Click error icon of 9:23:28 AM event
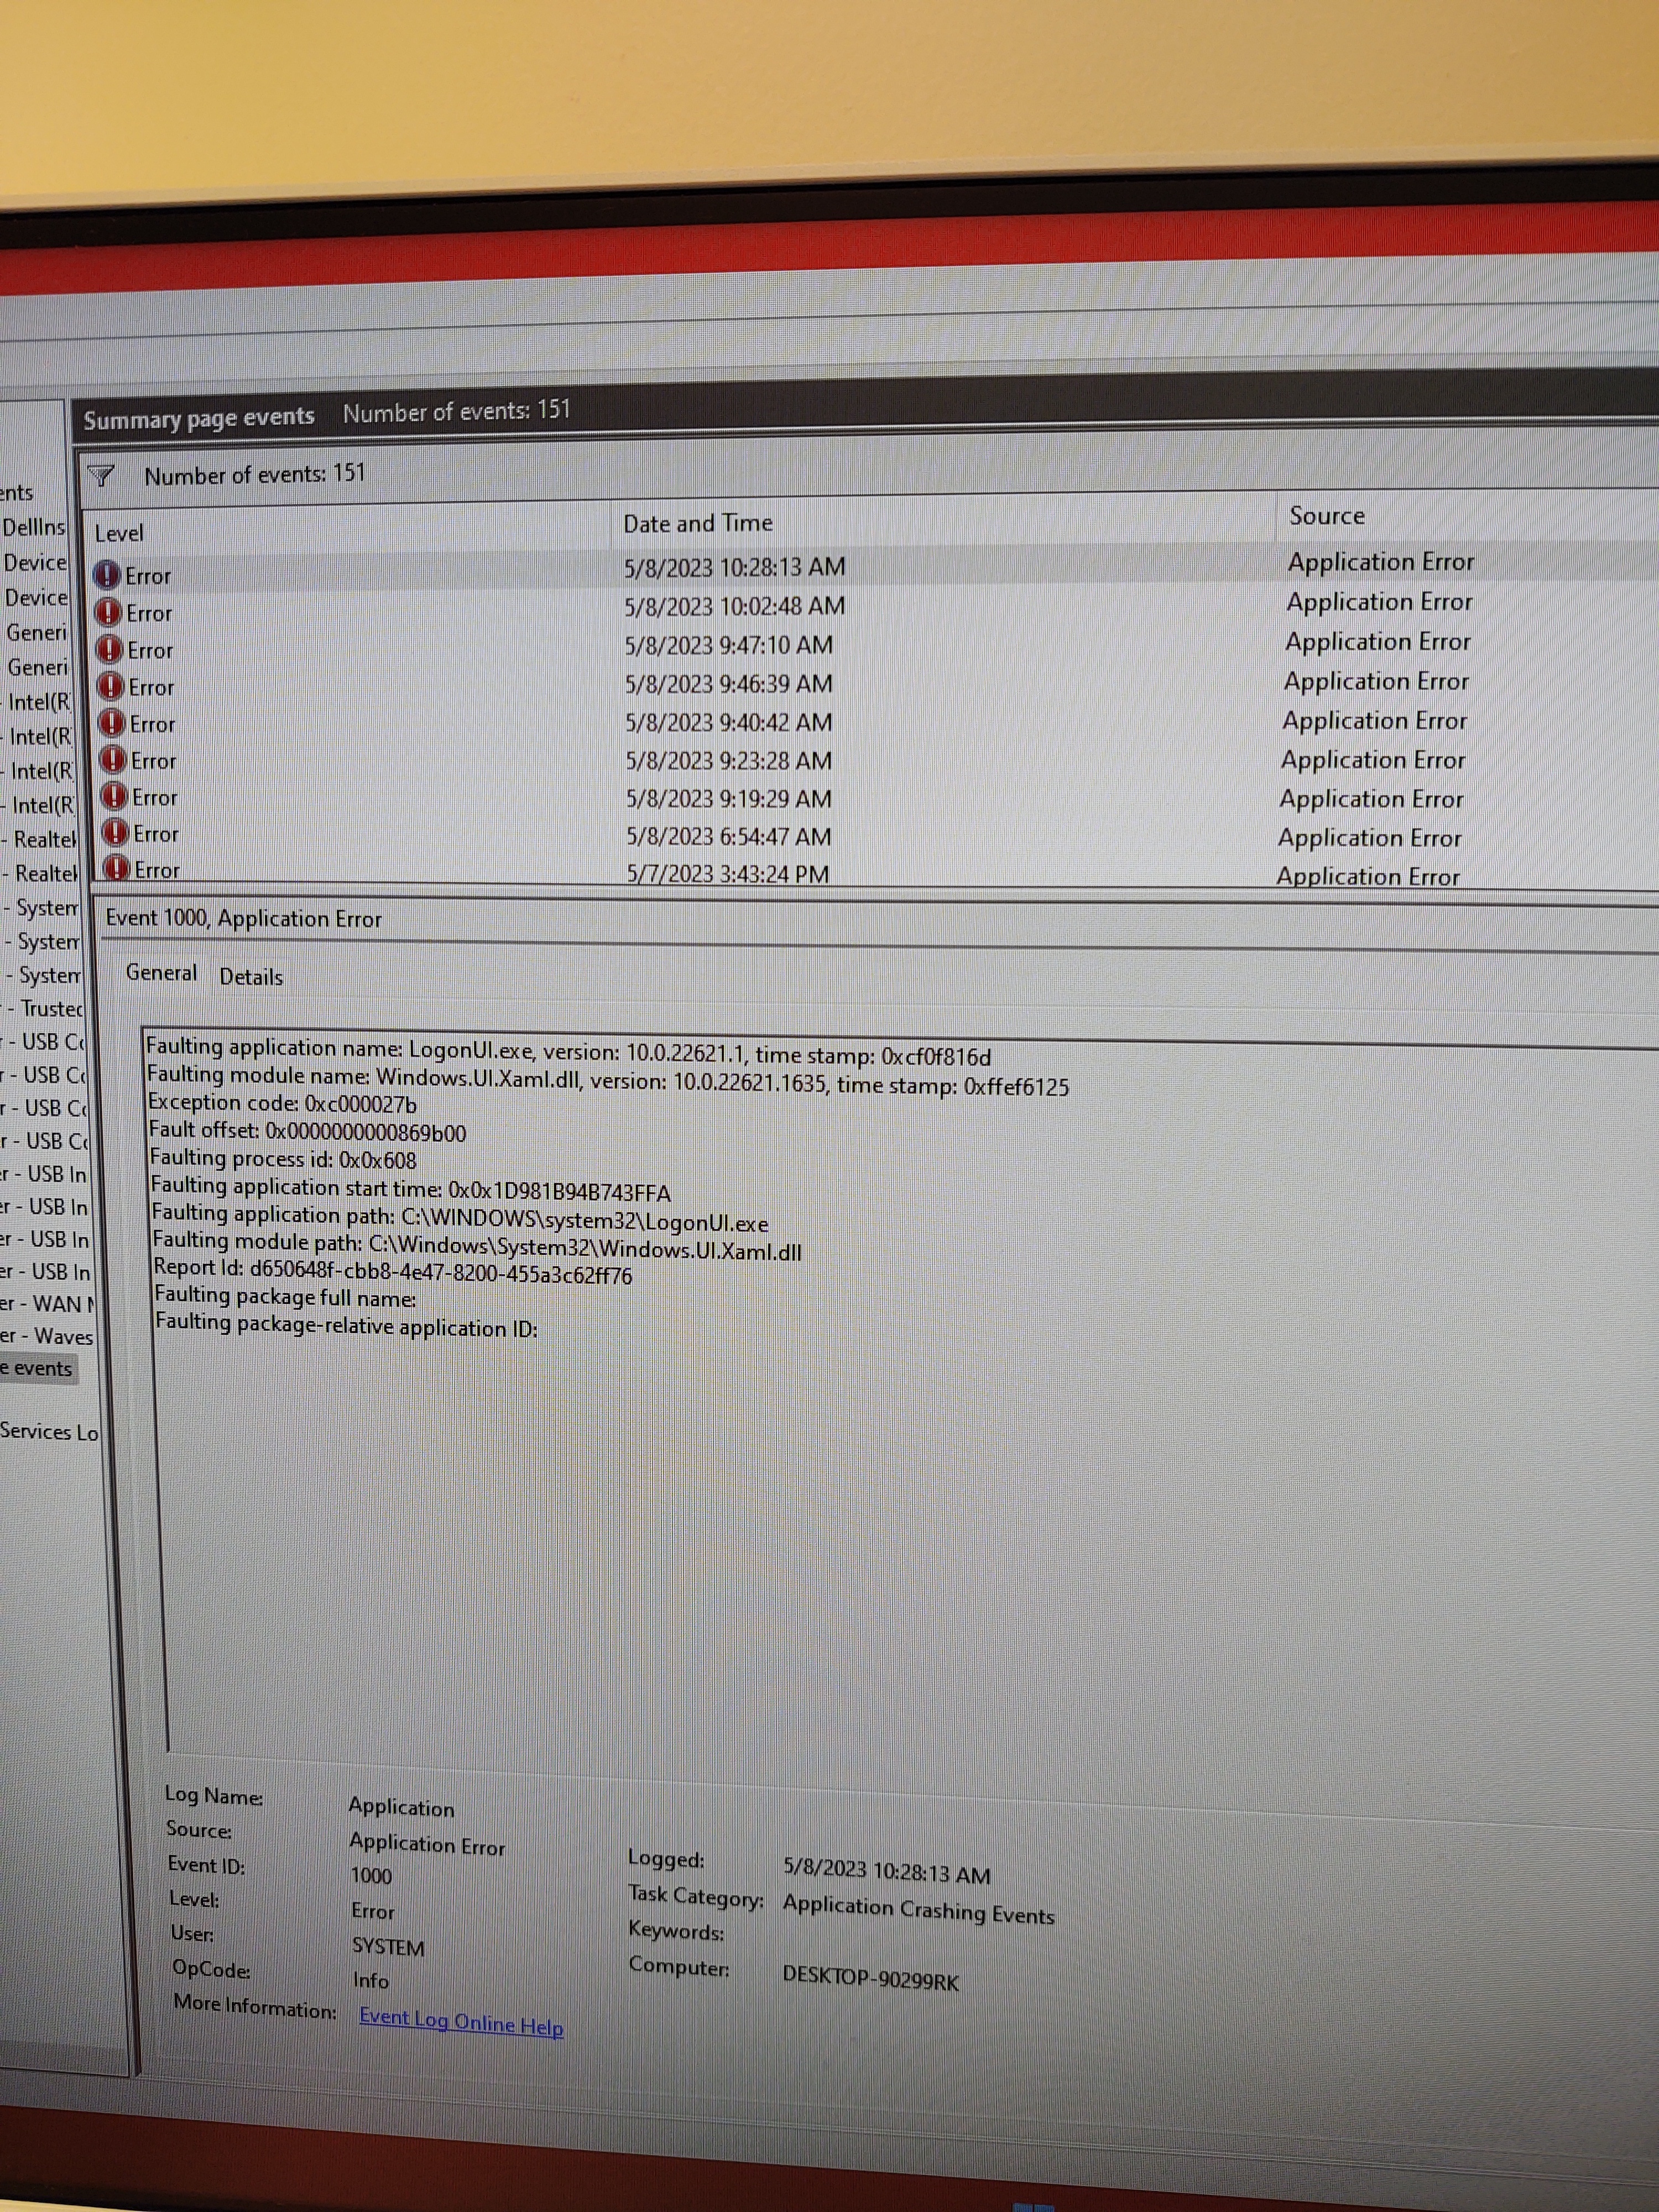Image resolution: width=1659 pixels, height=2212 pixels. [114, 760]
